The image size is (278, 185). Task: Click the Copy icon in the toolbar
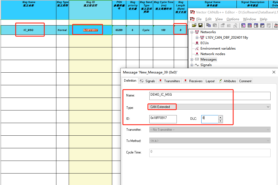pyautogui.click(x=208, y=25)
